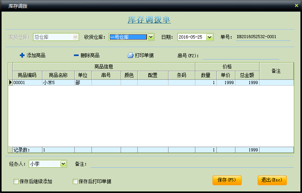
Task: Click the 单价 column header
Action: (x=226, y=75)
